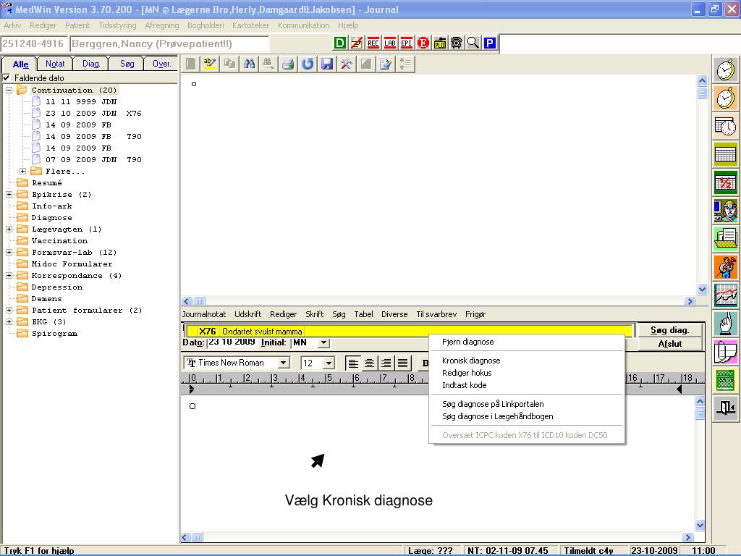This screenshot has width=741, height=556.
Task: Click the syringe vaccination sidebar icon
Action: [725, 266]
